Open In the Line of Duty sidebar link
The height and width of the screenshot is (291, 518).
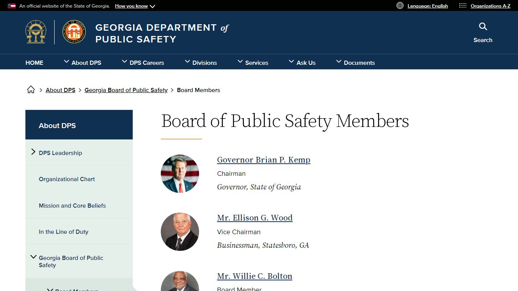[x=63, y=232]
